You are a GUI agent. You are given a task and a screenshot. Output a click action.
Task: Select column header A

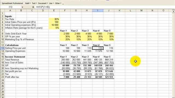[x=10, y=10]
